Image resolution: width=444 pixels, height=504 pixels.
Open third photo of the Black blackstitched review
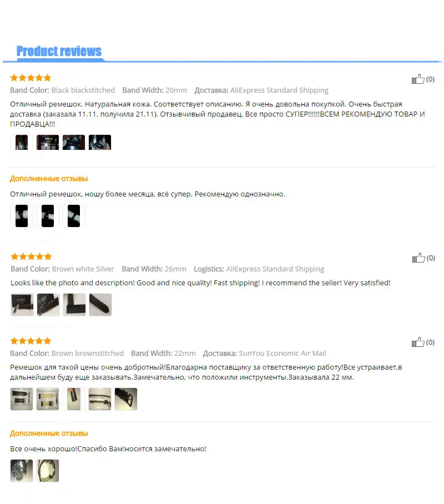74,143
